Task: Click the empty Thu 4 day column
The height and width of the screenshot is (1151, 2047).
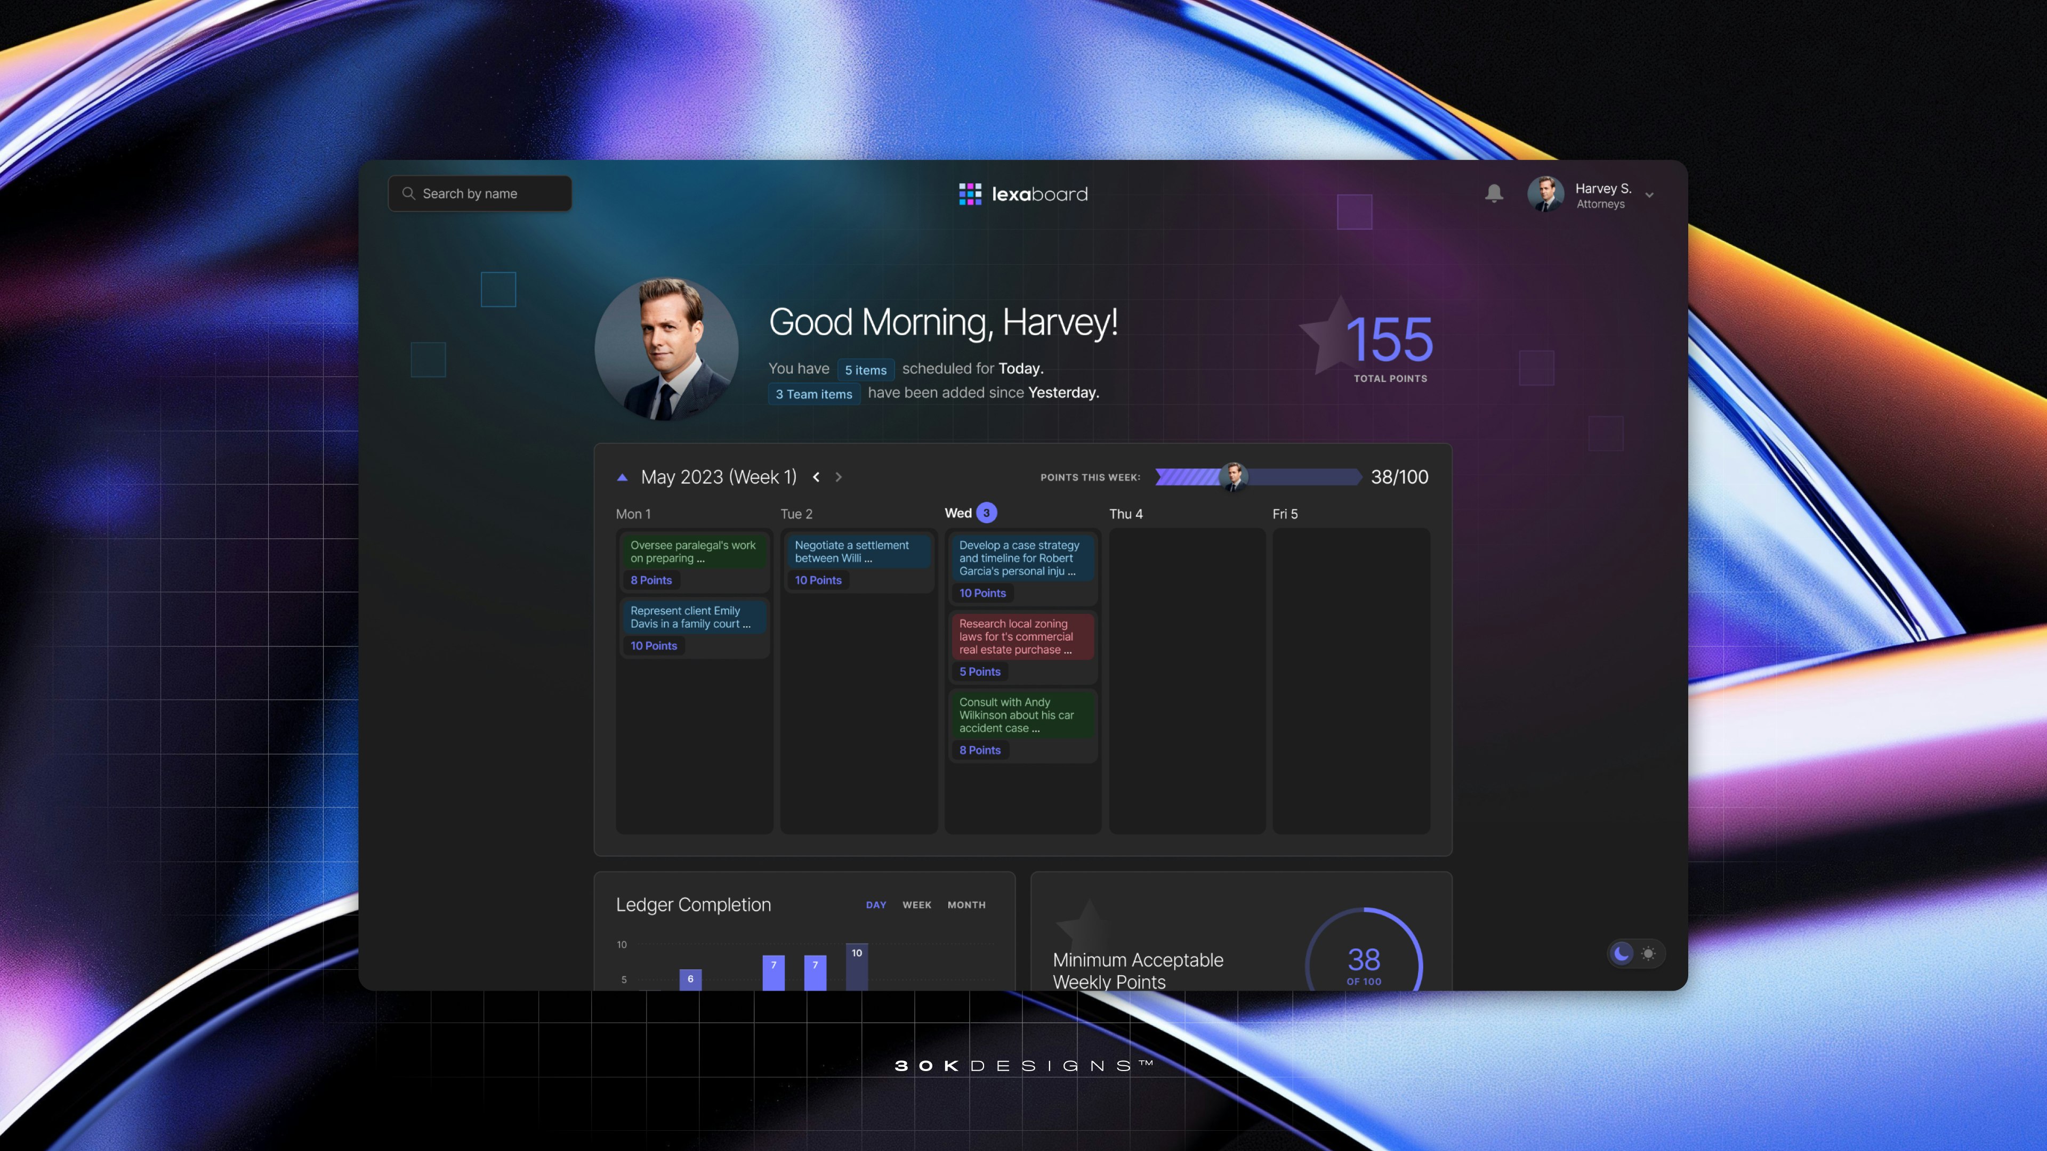Action: click(1187, 681)
